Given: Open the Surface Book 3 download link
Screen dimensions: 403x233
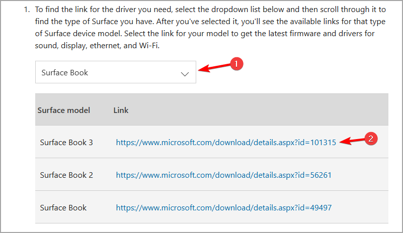Looking at the screenshot, I should [225, 142].
